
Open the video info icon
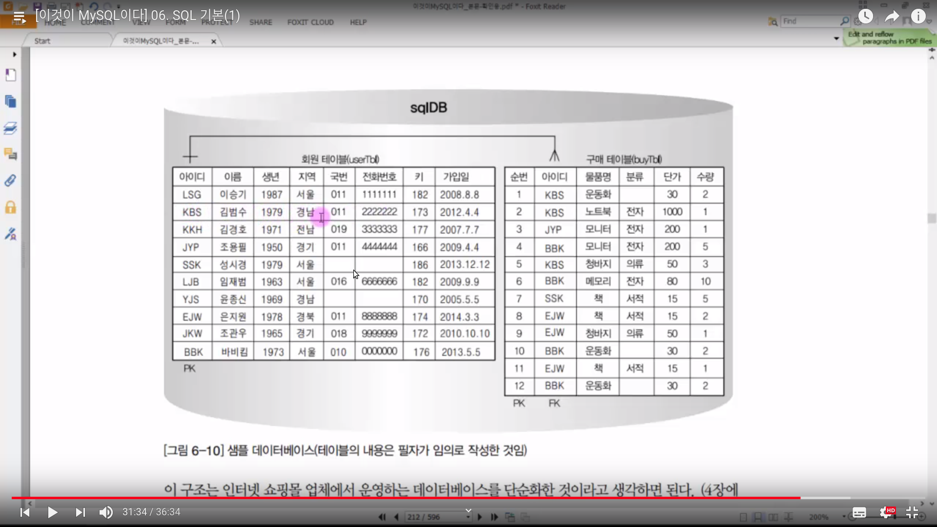918,17
